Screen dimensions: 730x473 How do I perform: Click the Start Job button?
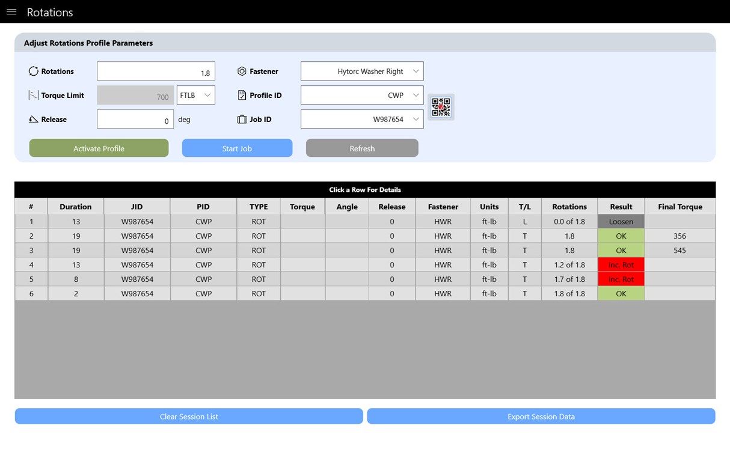pyautogui.click(x=237, y=148)
